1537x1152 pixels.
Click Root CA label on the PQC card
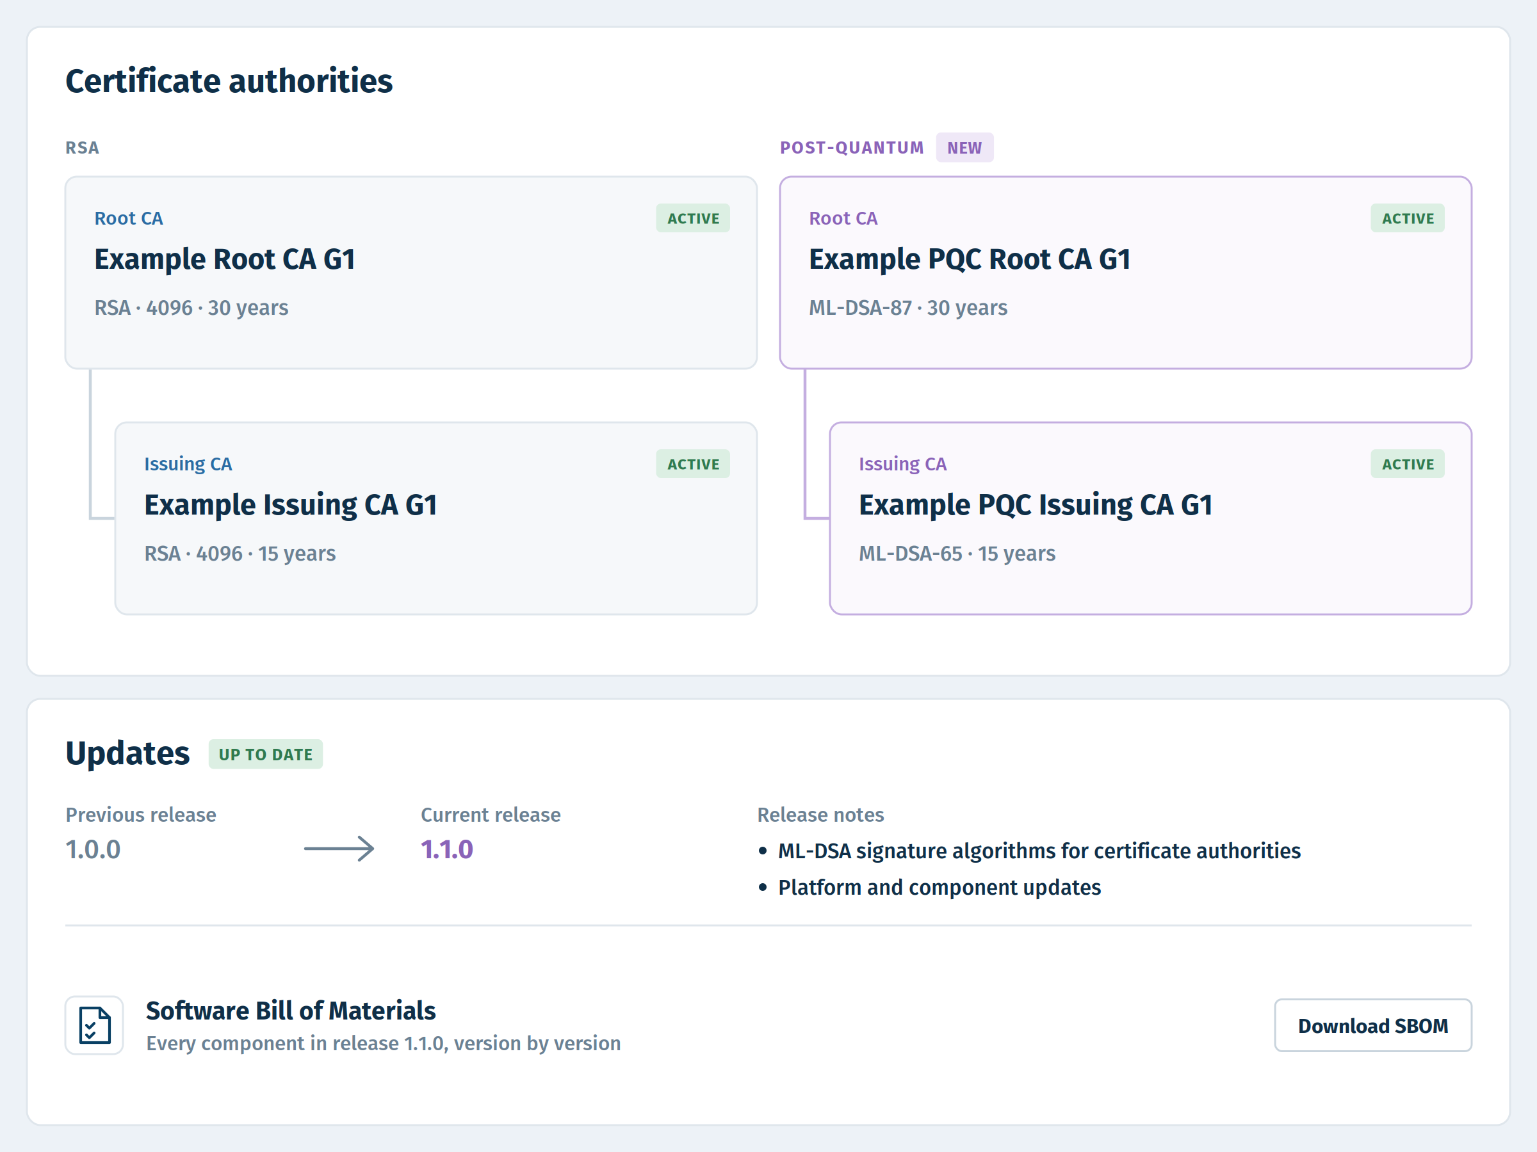(843, 219)
